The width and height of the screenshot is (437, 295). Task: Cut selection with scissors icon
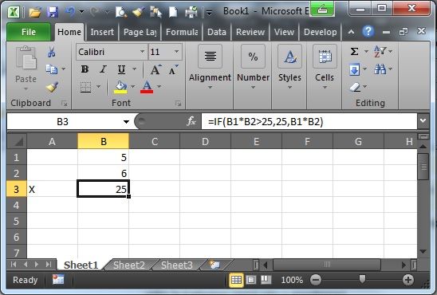coord(51,52)
